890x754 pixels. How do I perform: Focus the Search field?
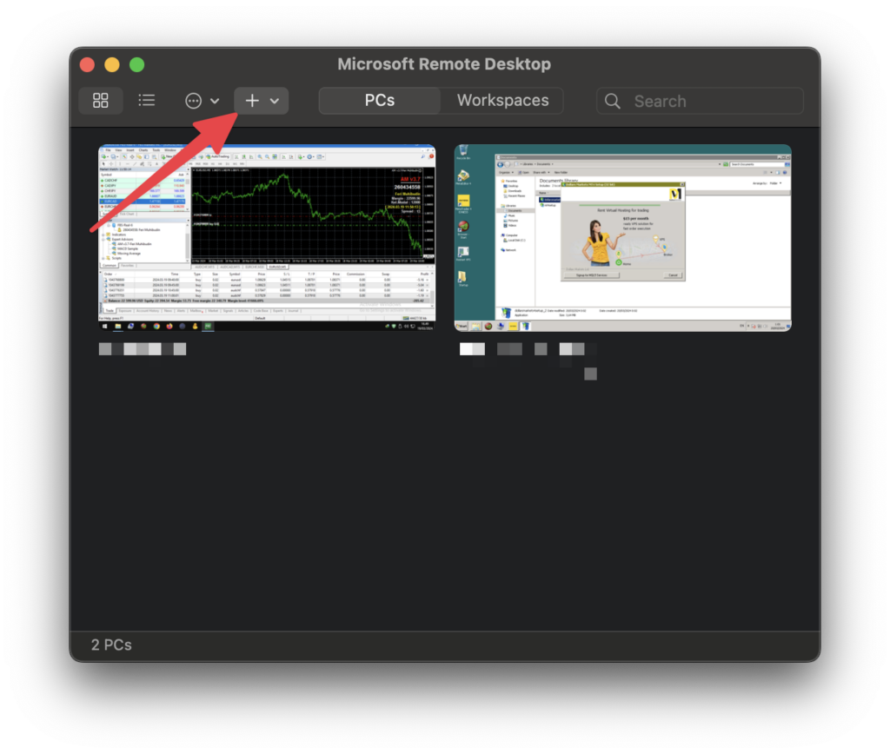pyautogui.click(x=700, y=101)
